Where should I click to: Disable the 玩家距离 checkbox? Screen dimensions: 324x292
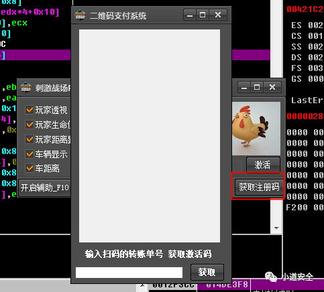[x=30, y=139]
